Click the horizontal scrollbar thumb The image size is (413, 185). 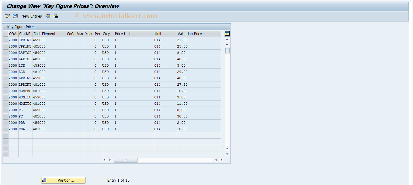(126, 160)
